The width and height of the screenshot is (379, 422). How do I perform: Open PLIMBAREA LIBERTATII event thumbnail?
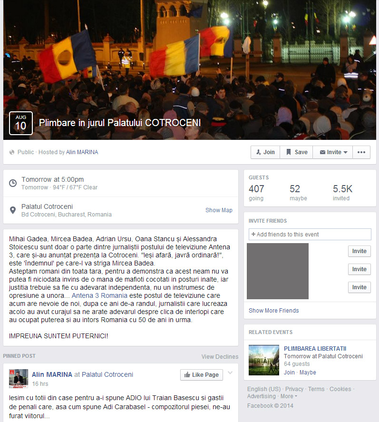click(x=264, y=360)
